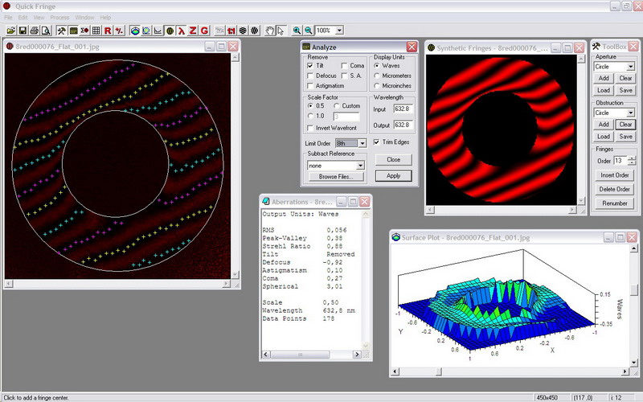643x402 pixels.
Task: Click the red vertical arrows toolbar icon
Action: coord(231,31)
